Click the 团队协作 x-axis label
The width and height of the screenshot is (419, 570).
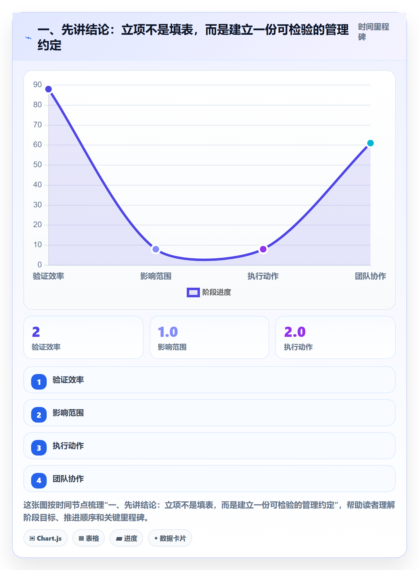[370, 276]
